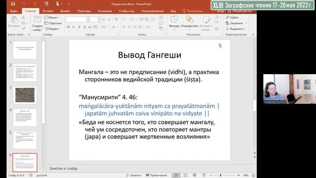Increase font size with the larger A icon
316x178 pixels.
click(x=104, y=19)
